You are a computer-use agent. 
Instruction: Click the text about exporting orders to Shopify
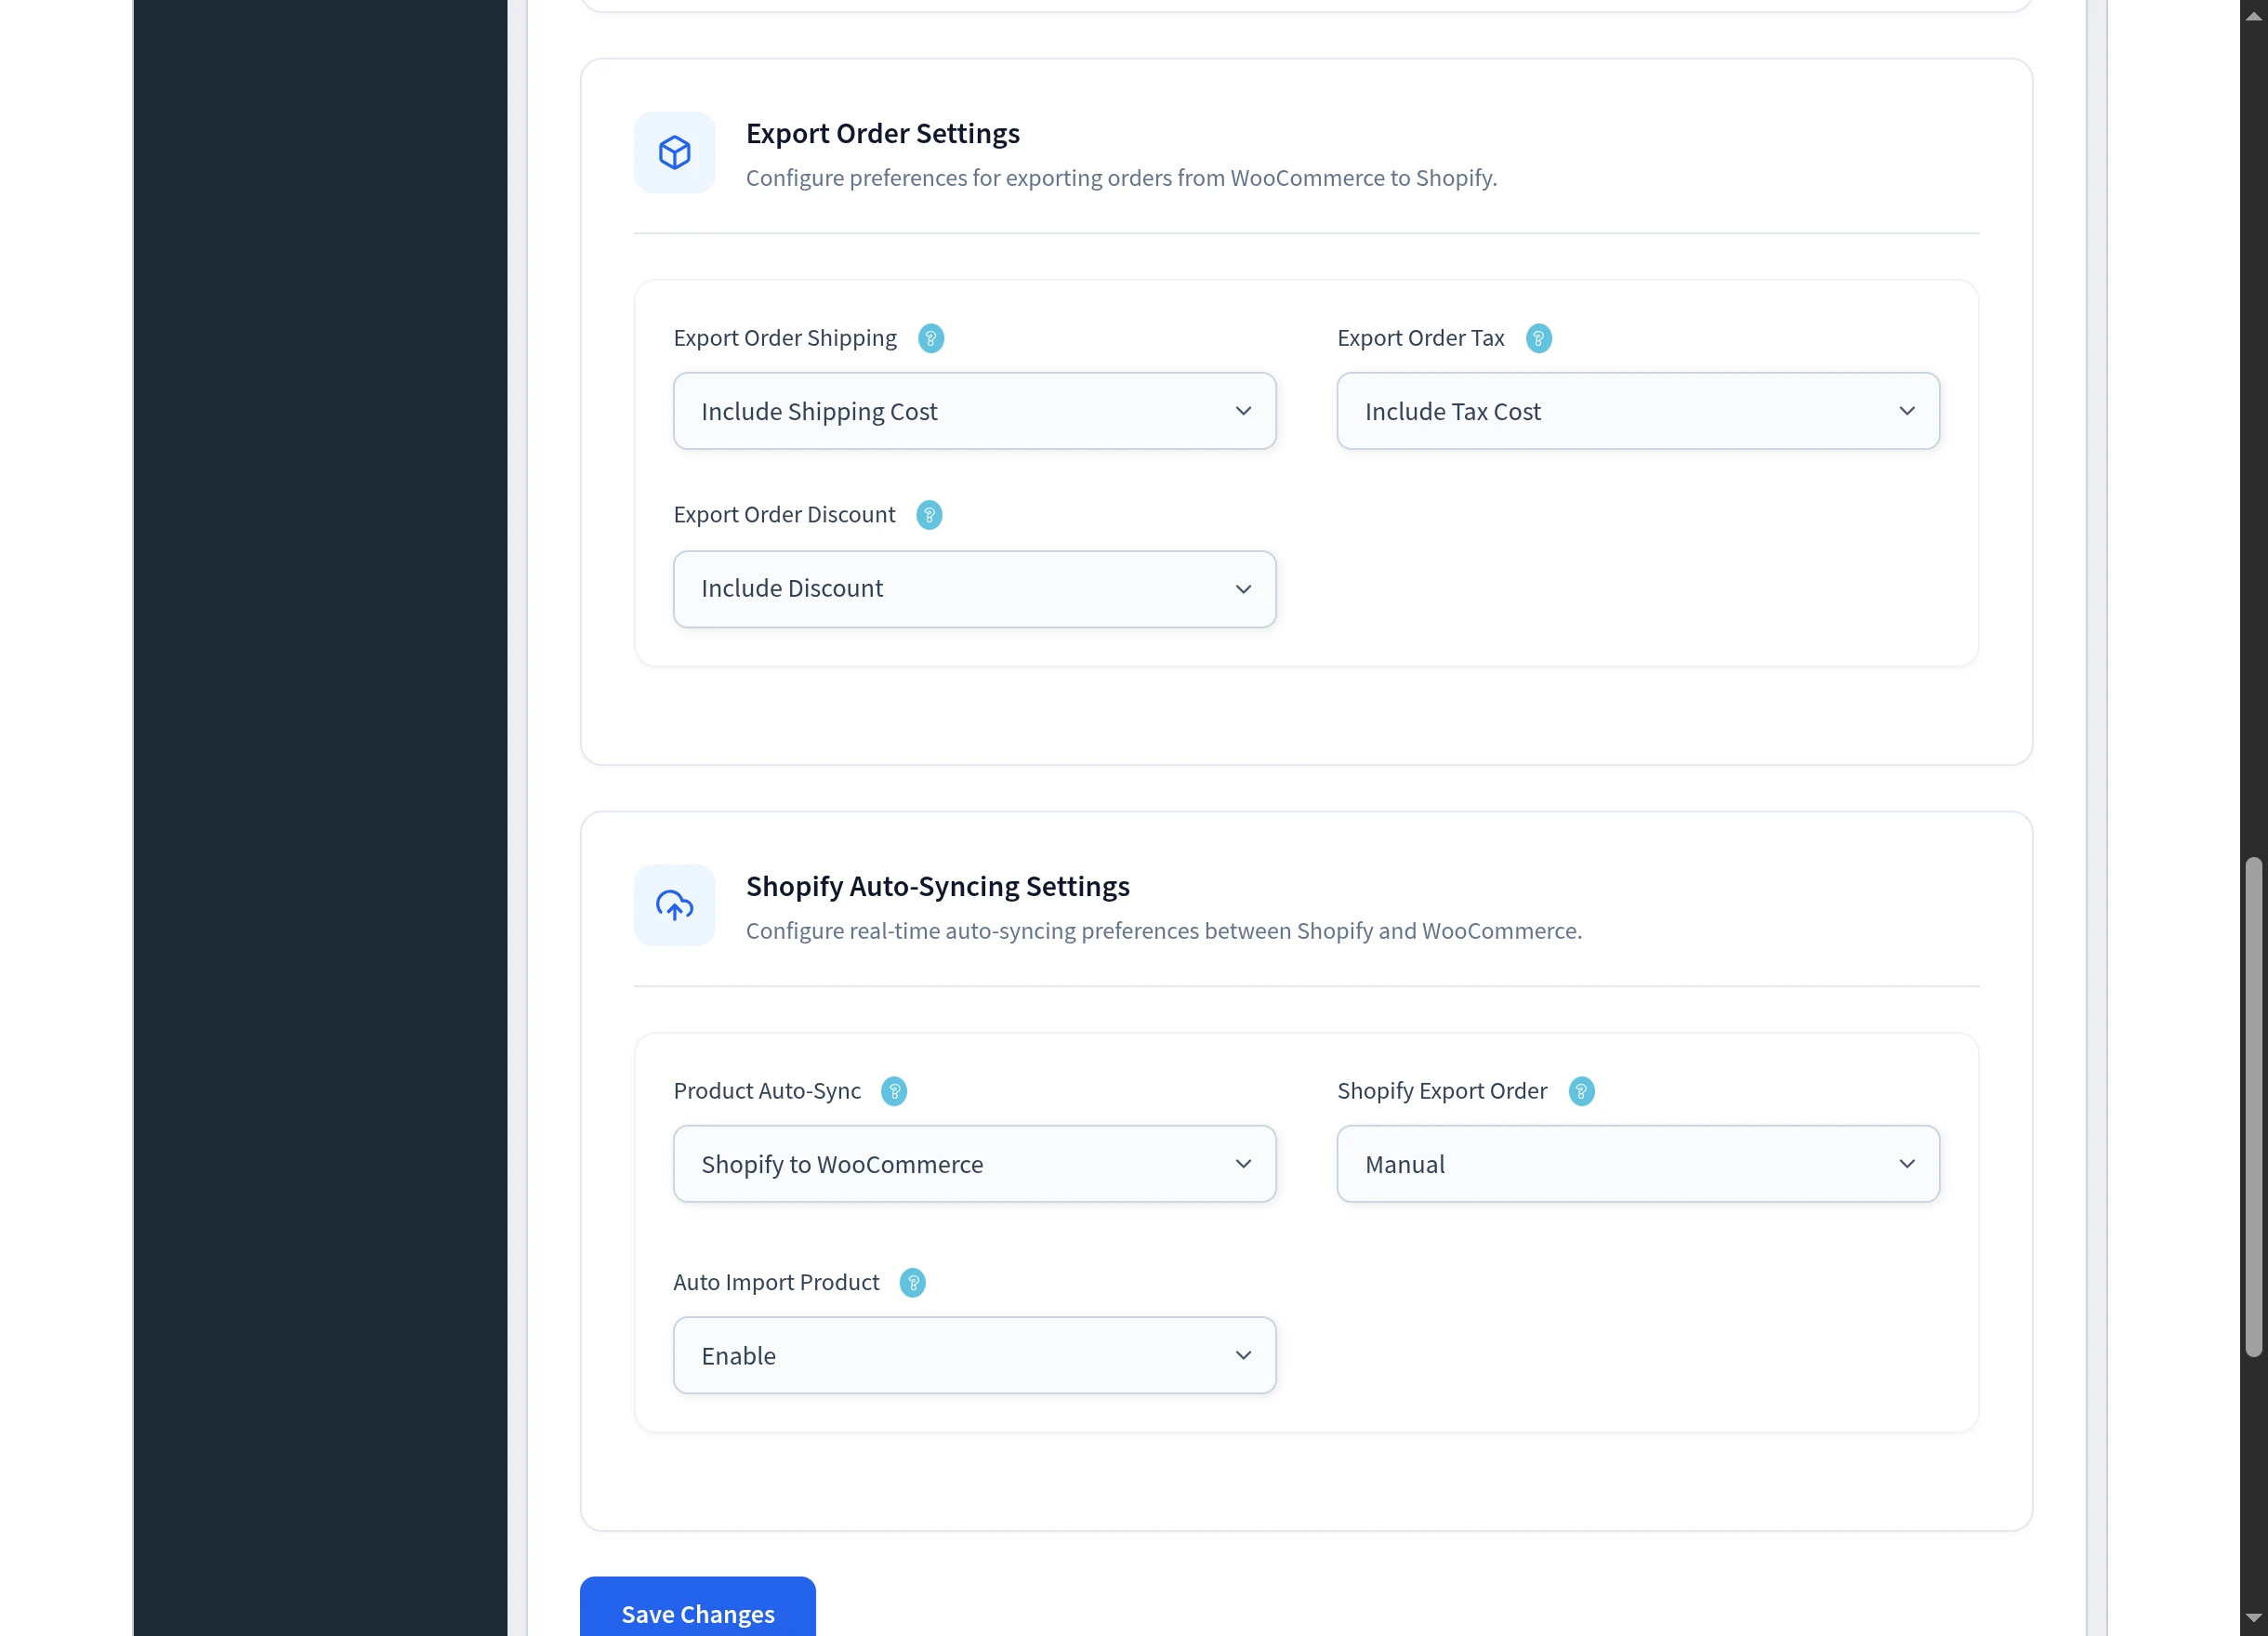[1121, 178]
